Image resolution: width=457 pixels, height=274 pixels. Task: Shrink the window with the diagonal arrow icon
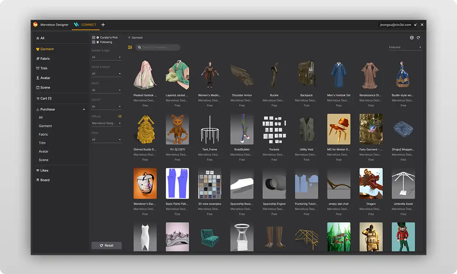(x=416, y=25)
